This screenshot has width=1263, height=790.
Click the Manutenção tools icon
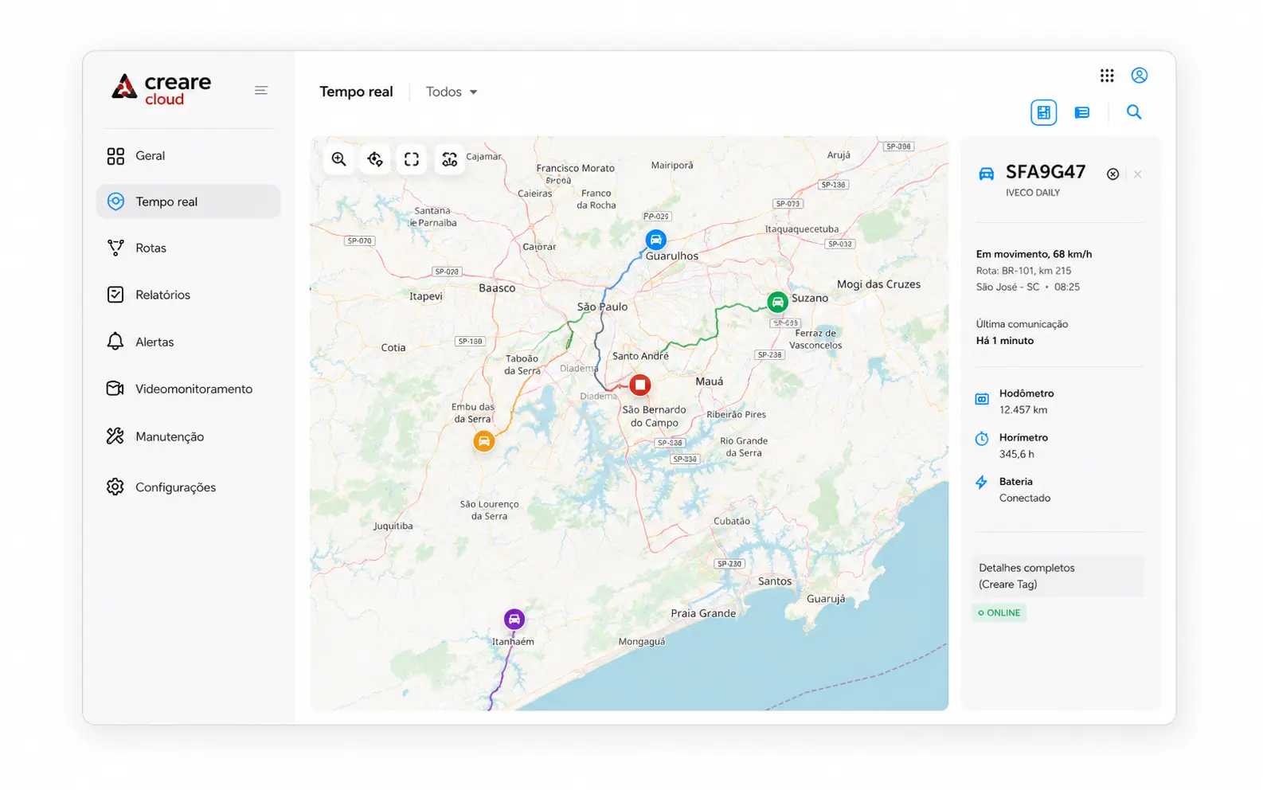point(115,436)
